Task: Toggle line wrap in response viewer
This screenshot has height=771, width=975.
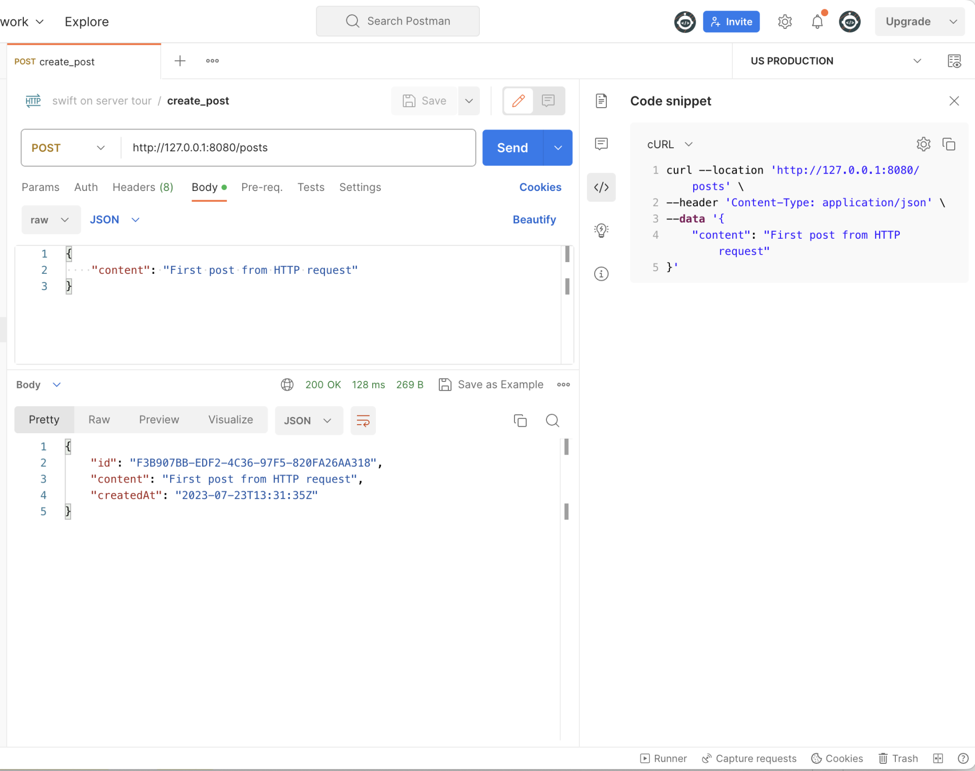Action: 363,421
